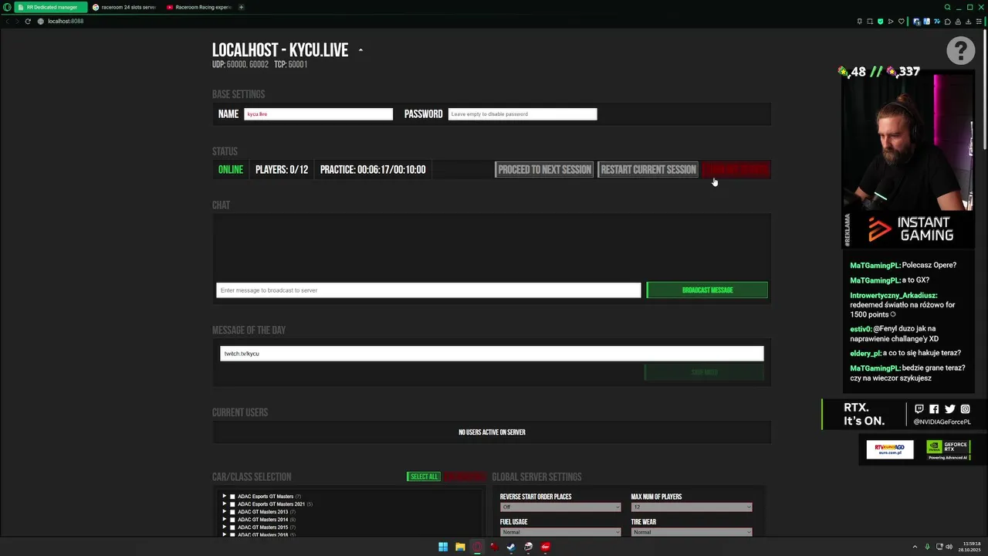The image size is (988, 556).
Task: Check the ADAC GT Masters 2013 checkbox
Action: click(x=232, y=512)
